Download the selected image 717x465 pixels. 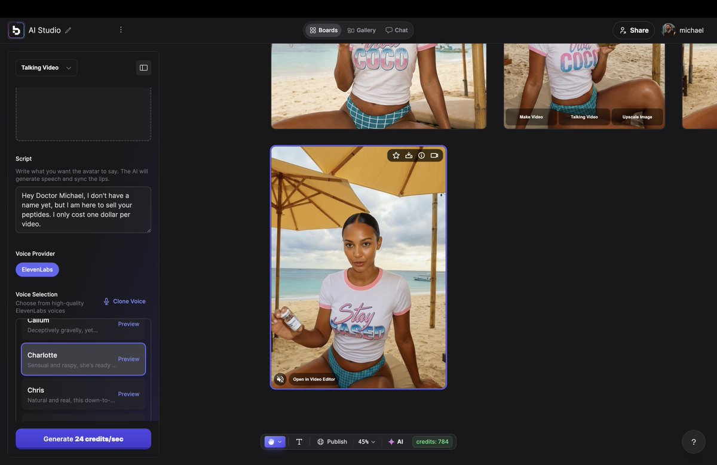coord(409,155)
